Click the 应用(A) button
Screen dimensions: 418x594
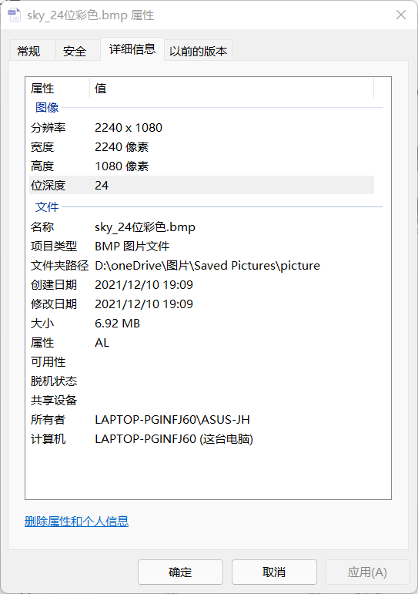(x=367, y=572)
